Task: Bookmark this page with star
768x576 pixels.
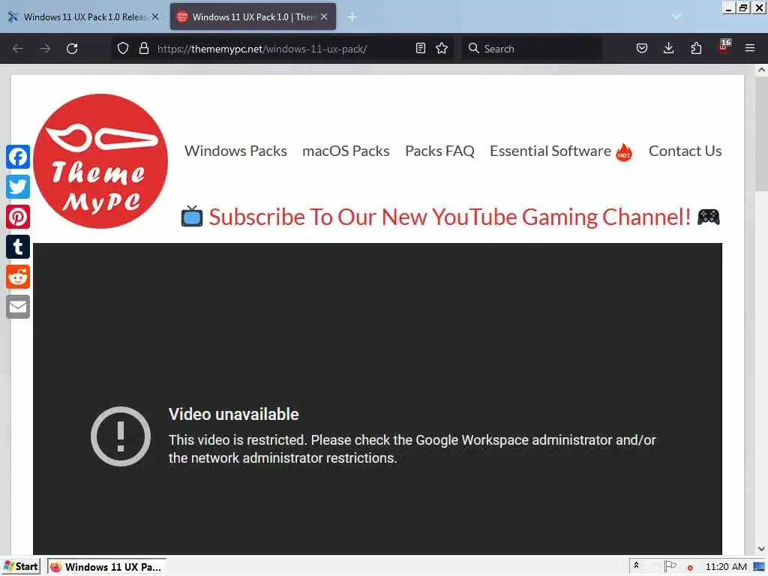Action: point(442,48)
